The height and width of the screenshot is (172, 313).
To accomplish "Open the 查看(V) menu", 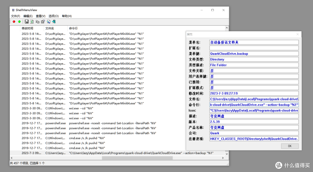I will point(41,16).
